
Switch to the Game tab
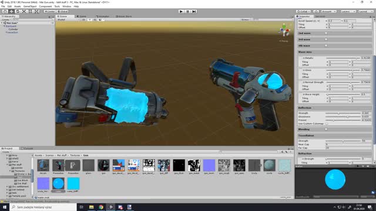click(82, 16)
